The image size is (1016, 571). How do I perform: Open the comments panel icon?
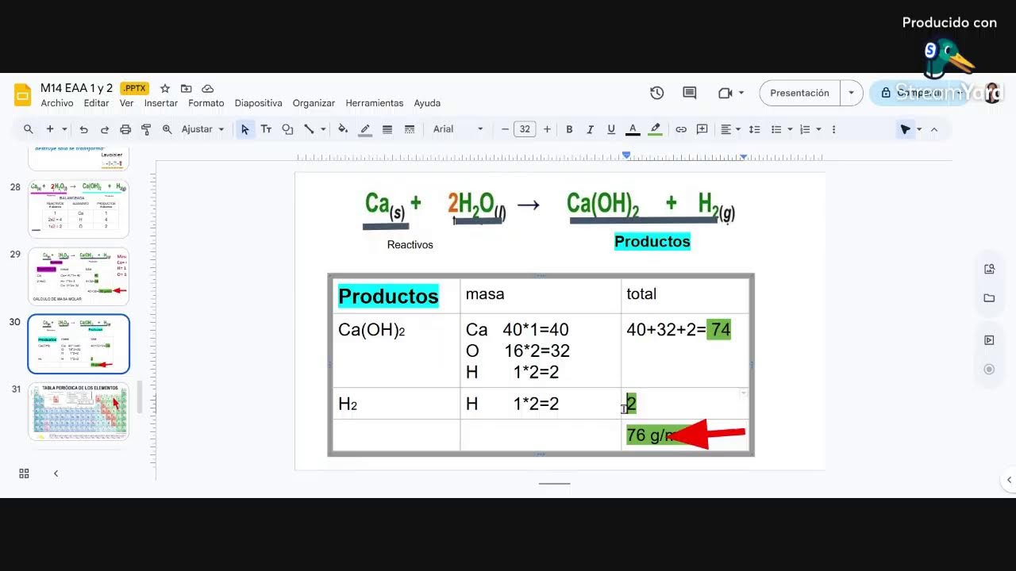pyautogui.click(x=689, y=93)
